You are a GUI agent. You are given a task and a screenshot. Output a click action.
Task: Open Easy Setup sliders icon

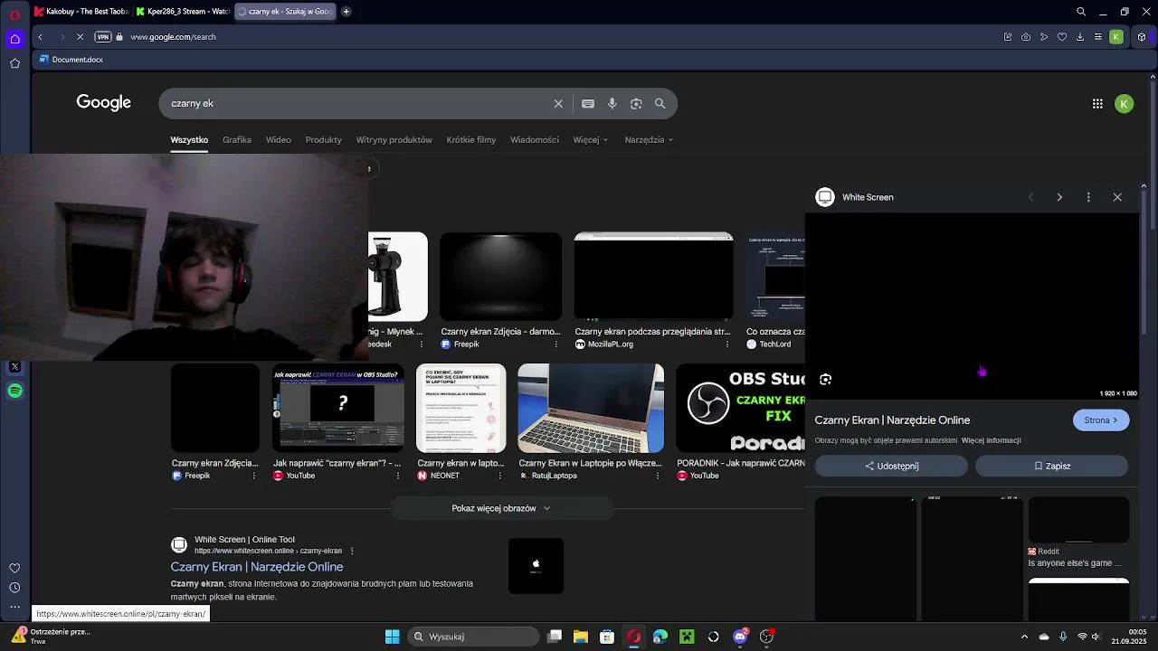click(x=1098, y=37)
